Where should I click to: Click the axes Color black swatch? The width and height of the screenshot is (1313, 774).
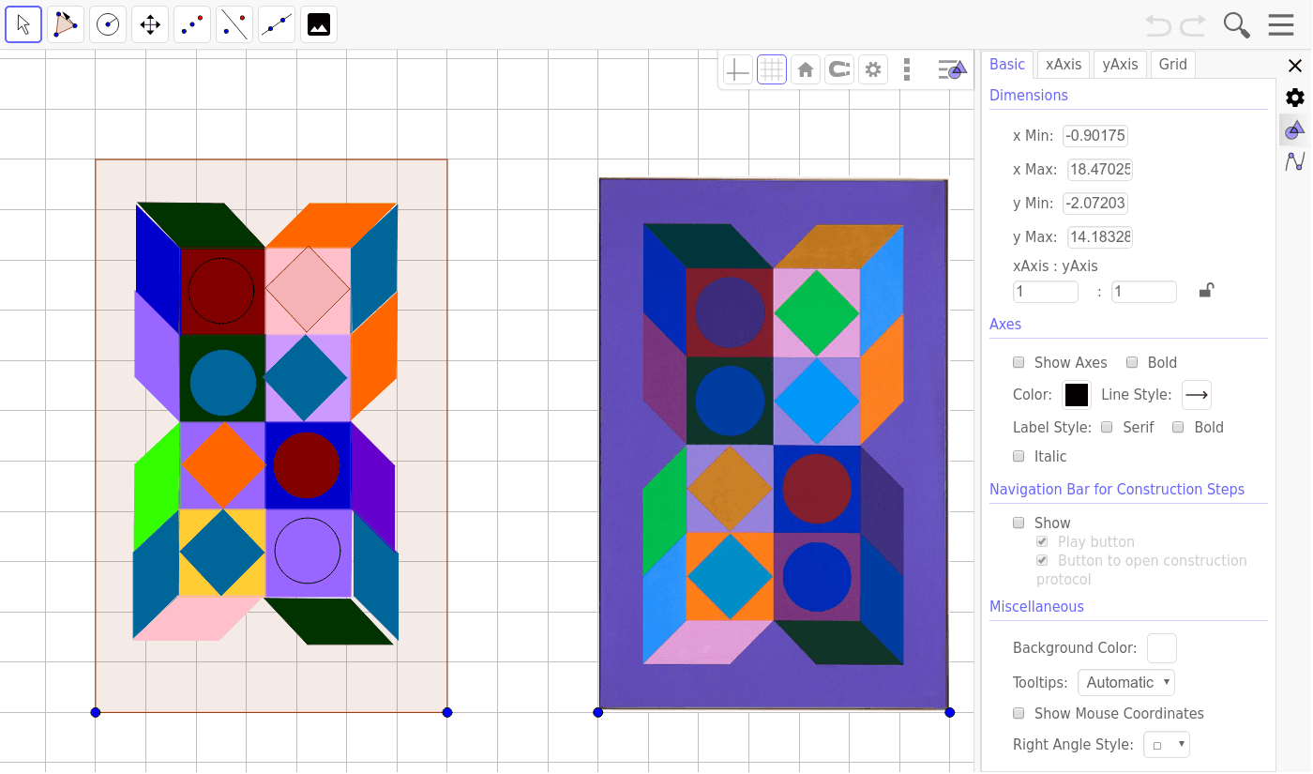point(1077,395)
